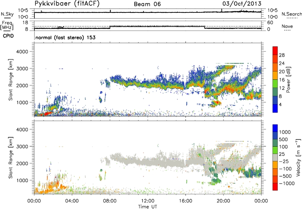Click velocity colorbar value '-1000'
Viewport: 302px width, 209px height.
pos(287,183)
